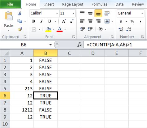Expand the Copy dropdown arrow
The height and width of the screenshot is (128, 147).
[25, 21]
